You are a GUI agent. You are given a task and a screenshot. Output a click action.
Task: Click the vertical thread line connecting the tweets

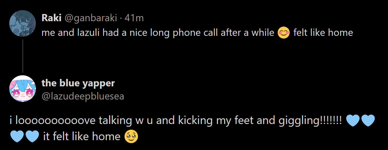pyautogui.click(x=23, y=56)
